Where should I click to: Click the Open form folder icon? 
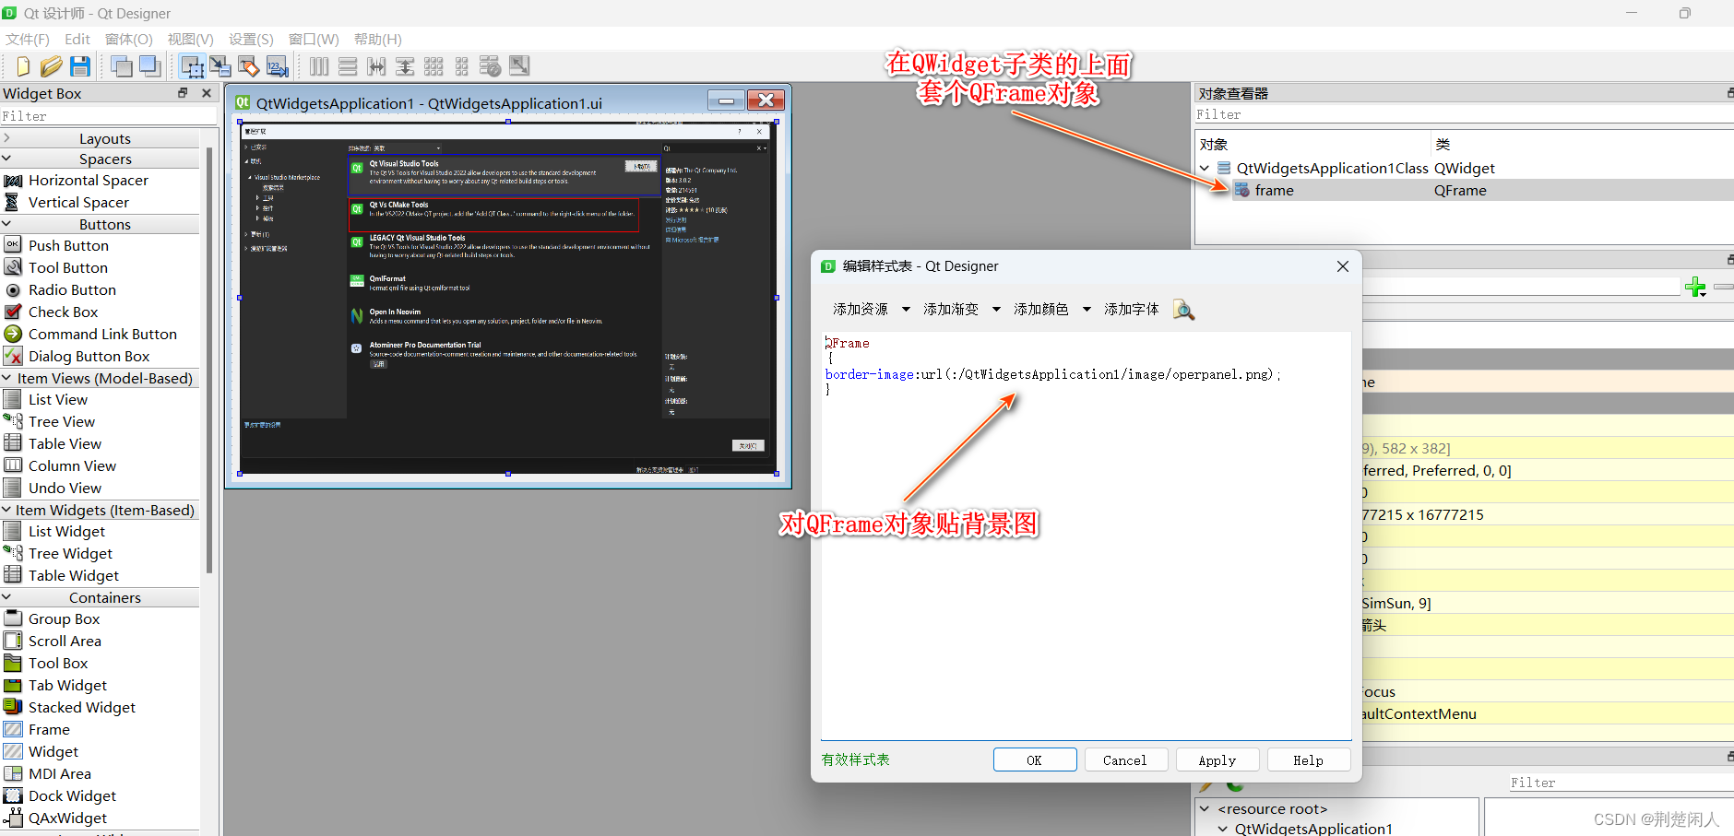click(x=52, y=66)
